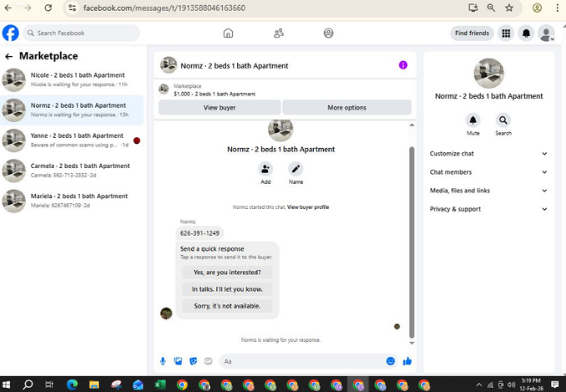566x392 pixels.
Task: Send a thumbs-up like
Action: click(407, 361)
